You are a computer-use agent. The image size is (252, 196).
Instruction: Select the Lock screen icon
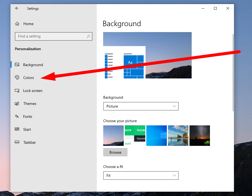click(17, 91)
